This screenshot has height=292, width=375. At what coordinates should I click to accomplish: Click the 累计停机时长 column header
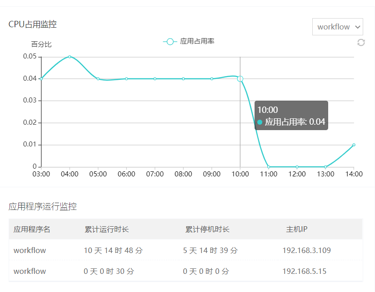pyautogui.click(x=207, y=229)
